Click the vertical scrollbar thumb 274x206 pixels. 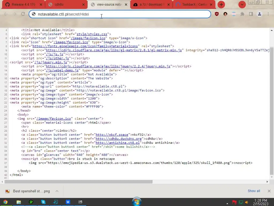point(272,111)
